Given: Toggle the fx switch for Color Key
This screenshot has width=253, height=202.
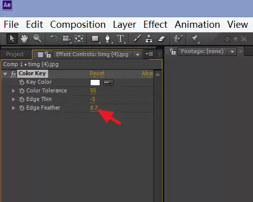Looking at the screenshot, I should [13, 74].
